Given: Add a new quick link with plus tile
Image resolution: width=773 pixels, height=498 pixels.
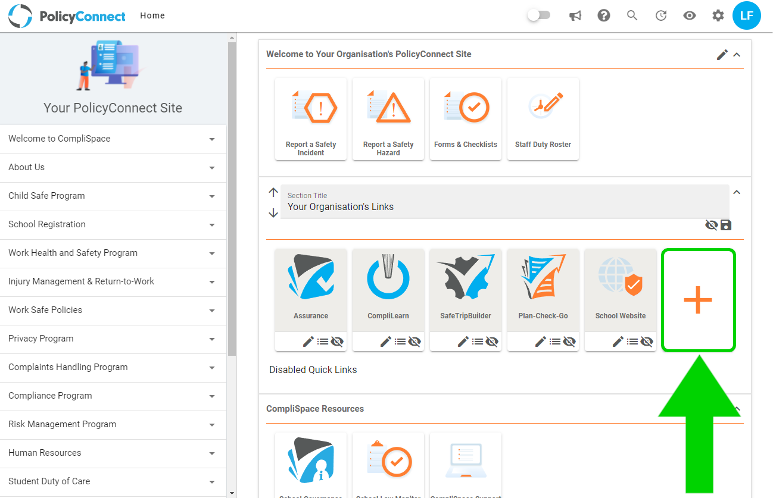Looking at the screenshot, I should [x=698, y=300].
